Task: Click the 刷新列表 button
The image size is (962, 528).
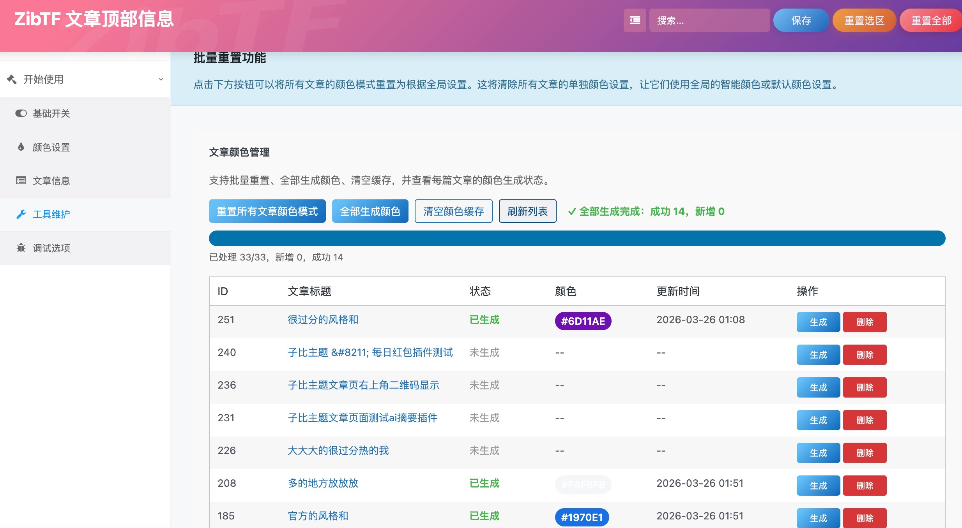Action: click(527, 211)
